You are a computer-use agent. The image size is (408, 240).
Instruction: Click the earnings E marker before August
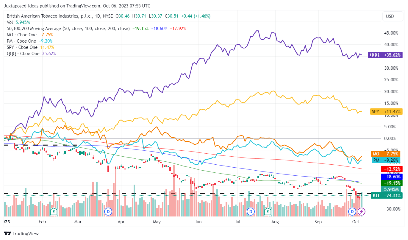[x=268, y=212]
